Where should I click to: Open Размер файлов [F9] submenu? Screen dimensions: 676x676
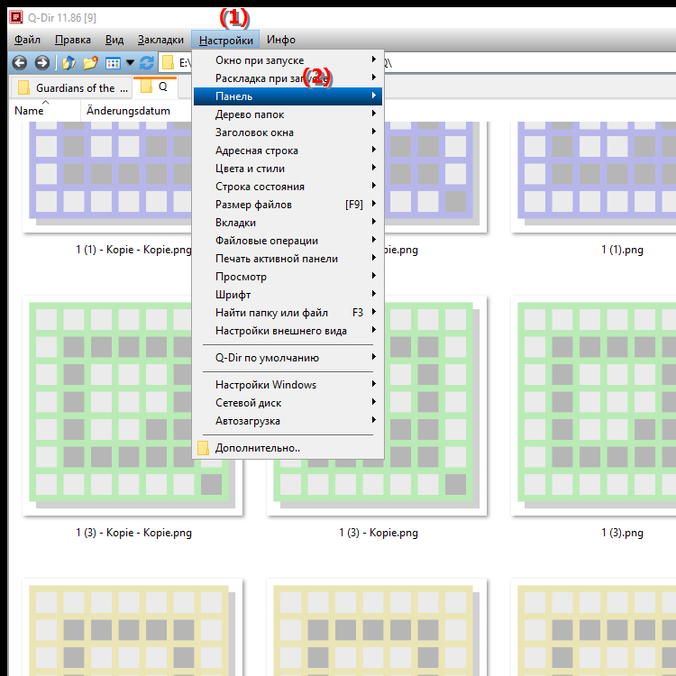tap(288, 205)
